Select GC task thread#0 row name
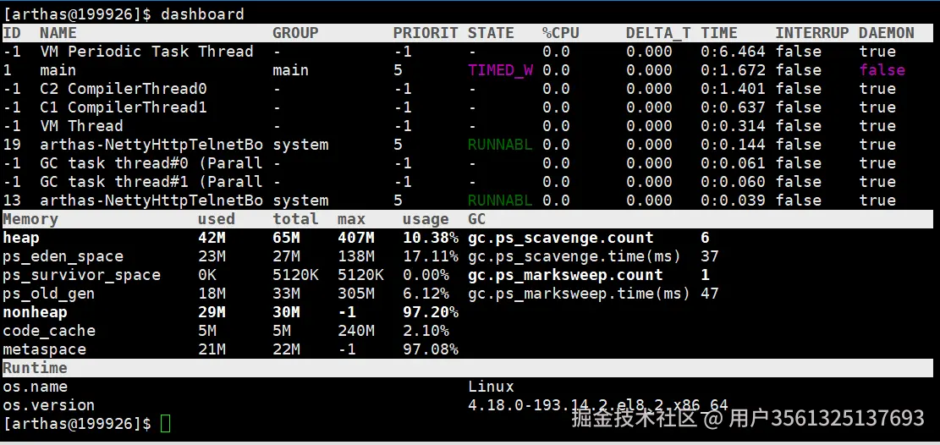The image size is (940, 445). [x=151, y=163]
